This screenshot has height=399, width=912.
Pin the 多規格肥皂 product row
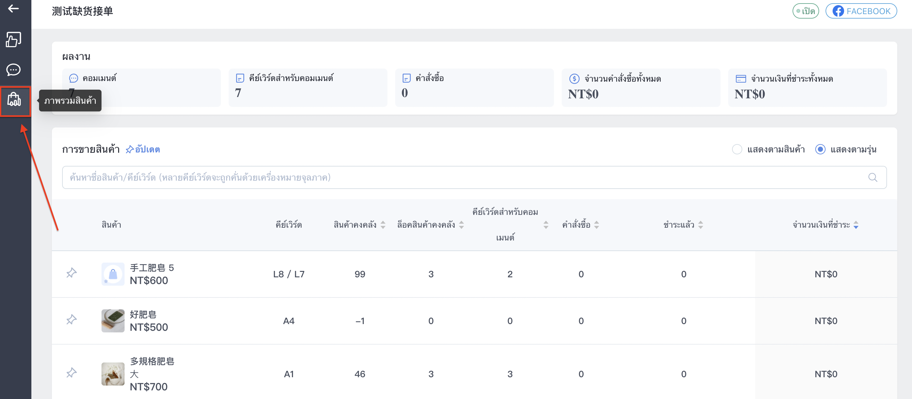click(x=71, y=373)
